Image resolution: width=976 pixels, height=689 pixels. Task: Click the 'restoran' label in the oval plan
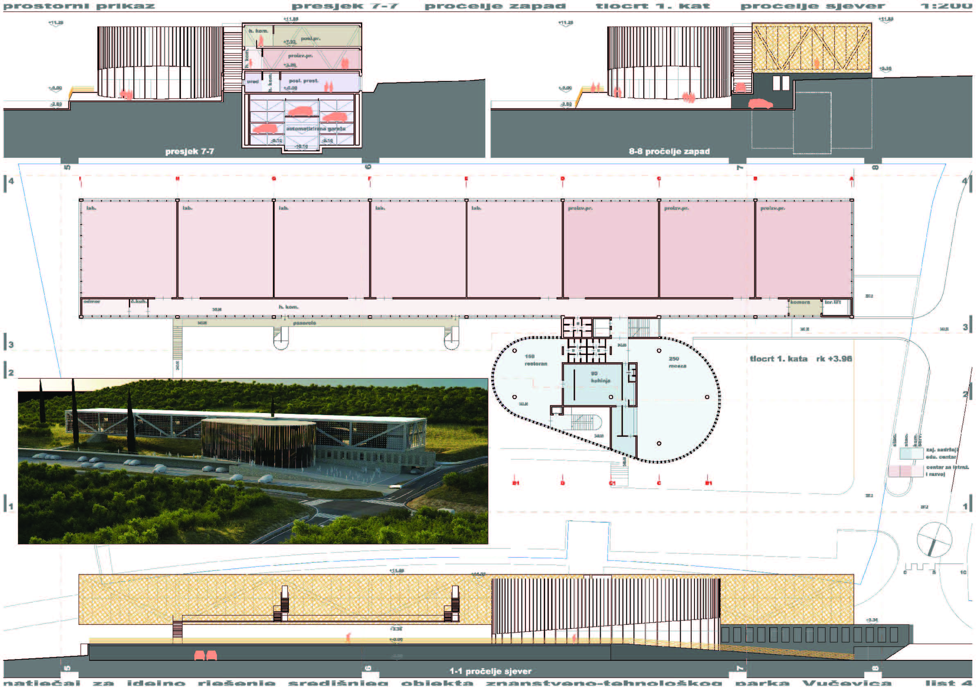(536, 364)
